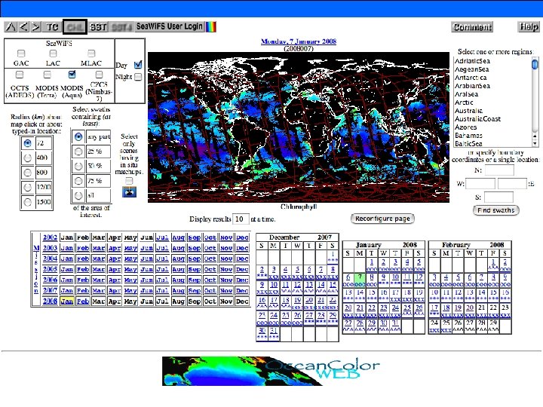Open the 2005 year link

[50, 269]
